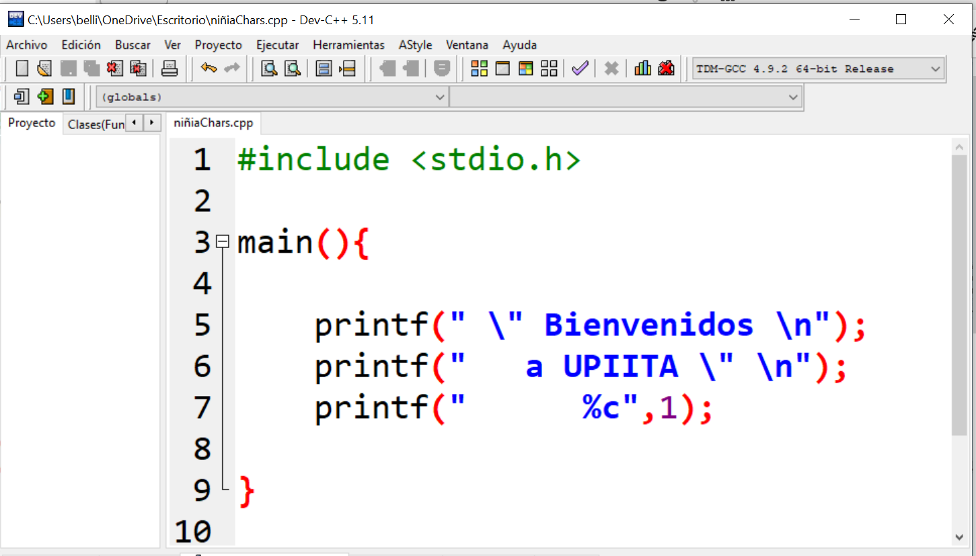
Task: Open the Archivo menu
Action: [27, 45]
